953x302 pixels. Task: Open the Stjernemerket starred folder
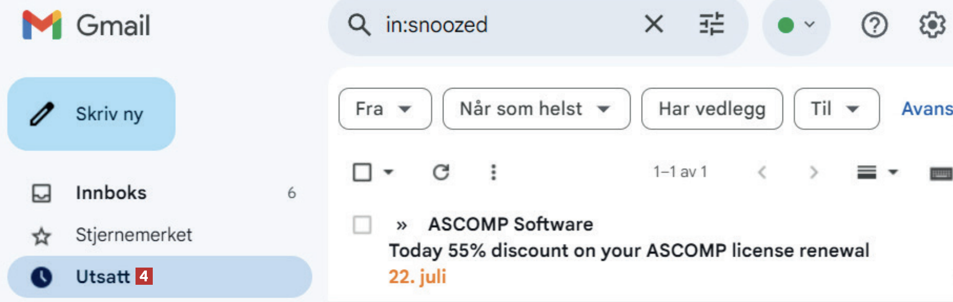pyautogui.click(x=134, y=235)
